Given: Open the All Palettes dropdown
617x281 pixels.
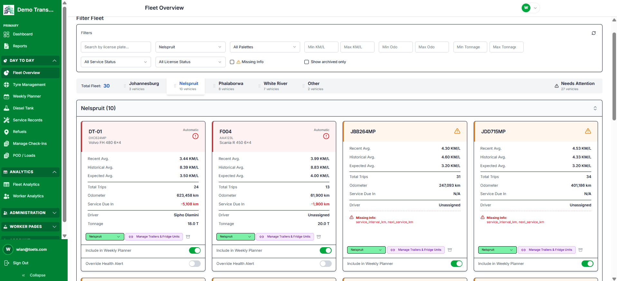Looking at the screenshot, I should (x=265, y=47).
